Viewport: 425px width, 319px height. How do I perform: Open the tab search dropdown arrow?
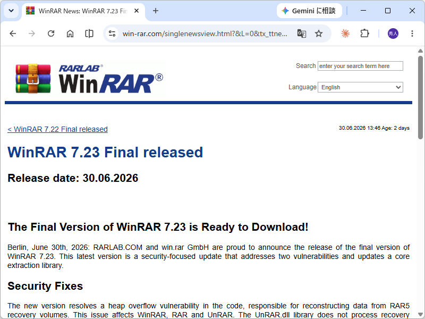pyautogui.click(x=11, y=11)
